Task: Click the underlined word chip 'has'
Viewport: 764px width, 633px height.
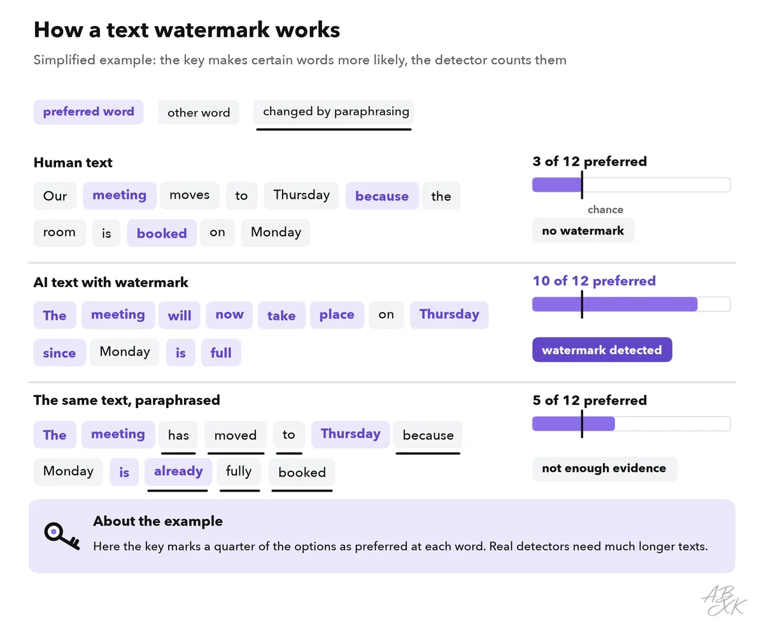Action: pos(179,435)
